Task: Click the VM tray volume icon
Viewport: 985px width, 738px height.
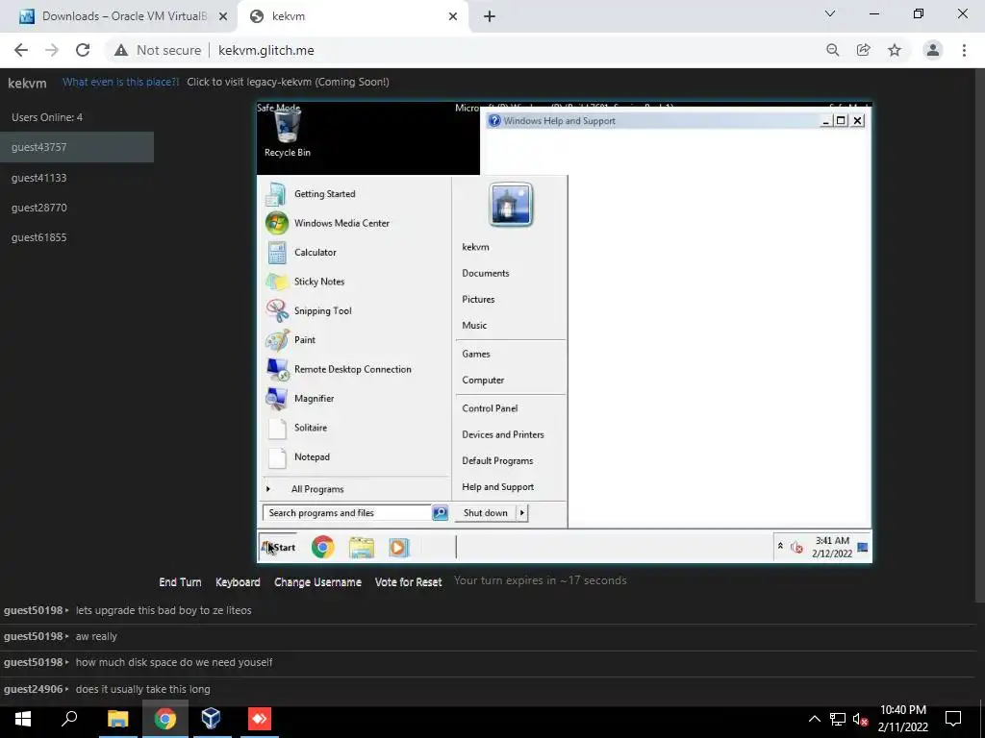Action: coord(796,547)
